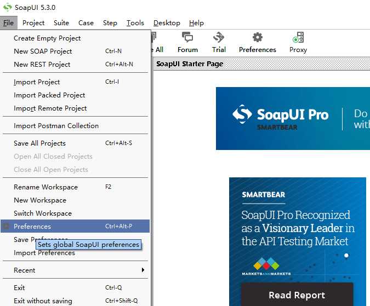Click the MarketsandMarkets logo
The height and width of the screenshot is (306, 370).
click(266, 267)
